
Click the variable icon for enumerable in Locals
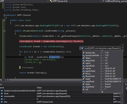coord(2,96)
